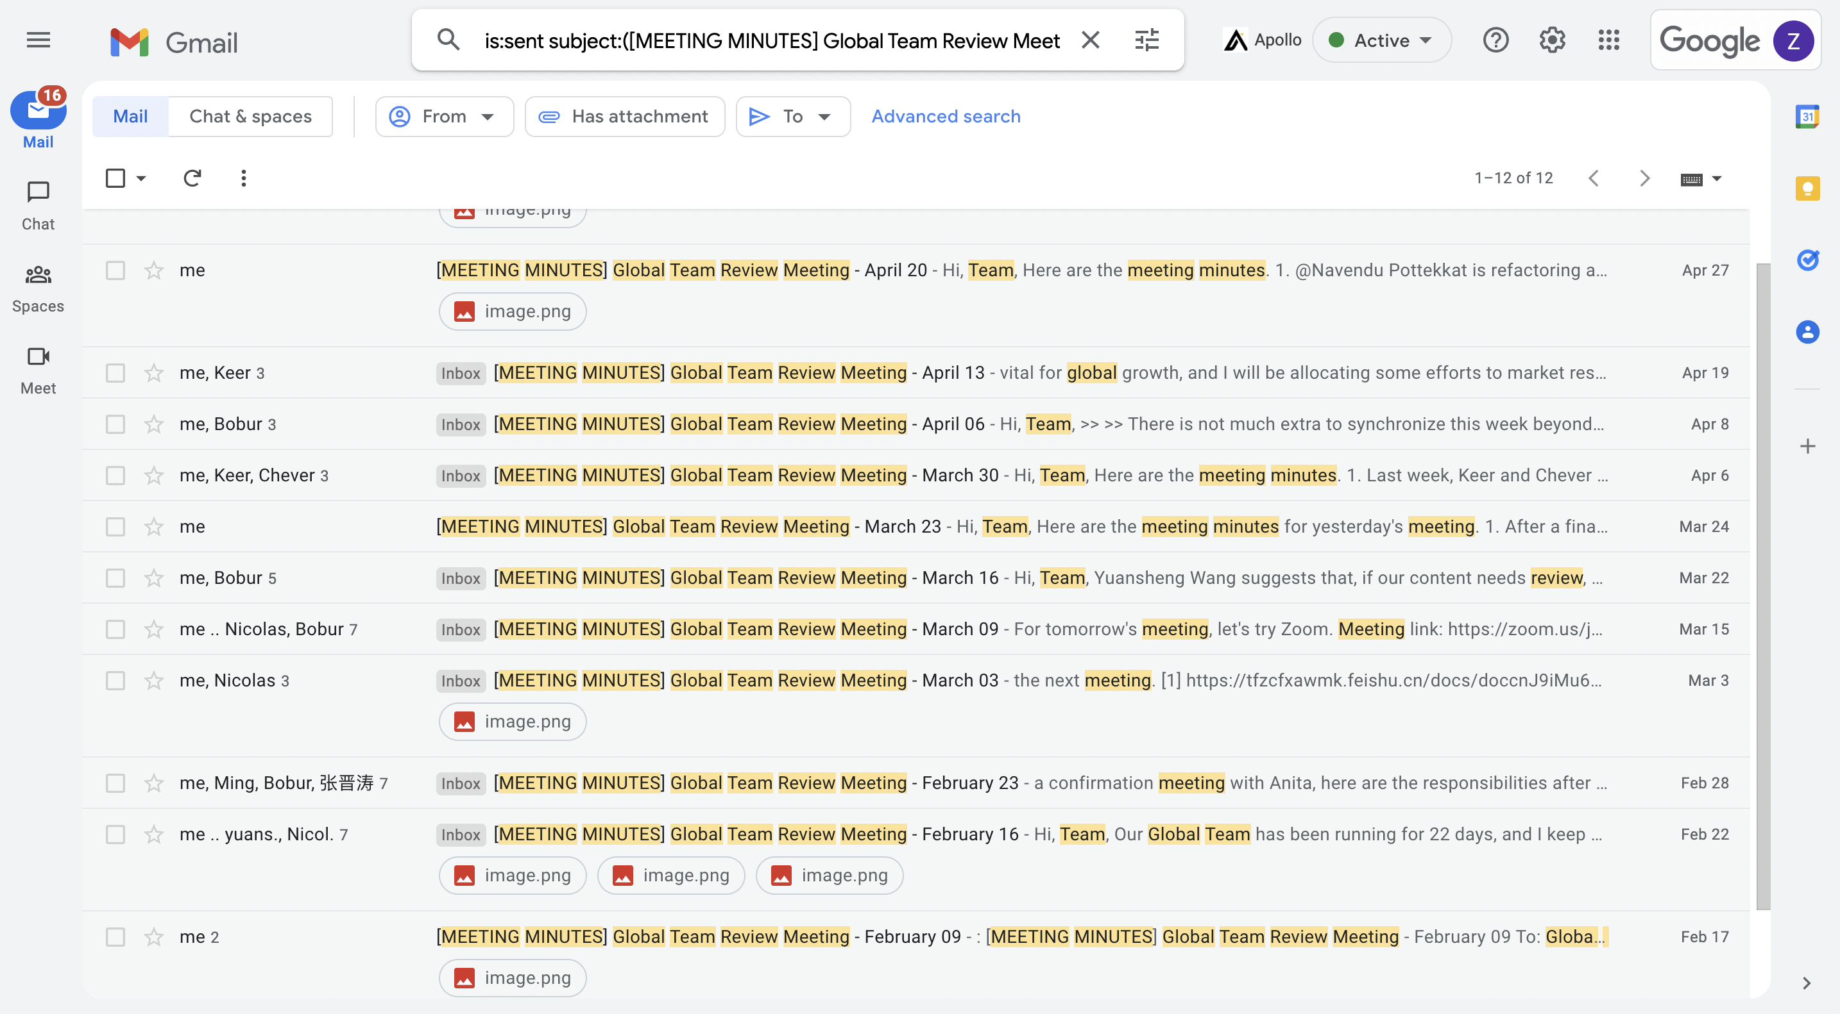This screenshot has height=1014, width=1840.
Task: Open Google apps grid
Action: tap(1608, 40)
